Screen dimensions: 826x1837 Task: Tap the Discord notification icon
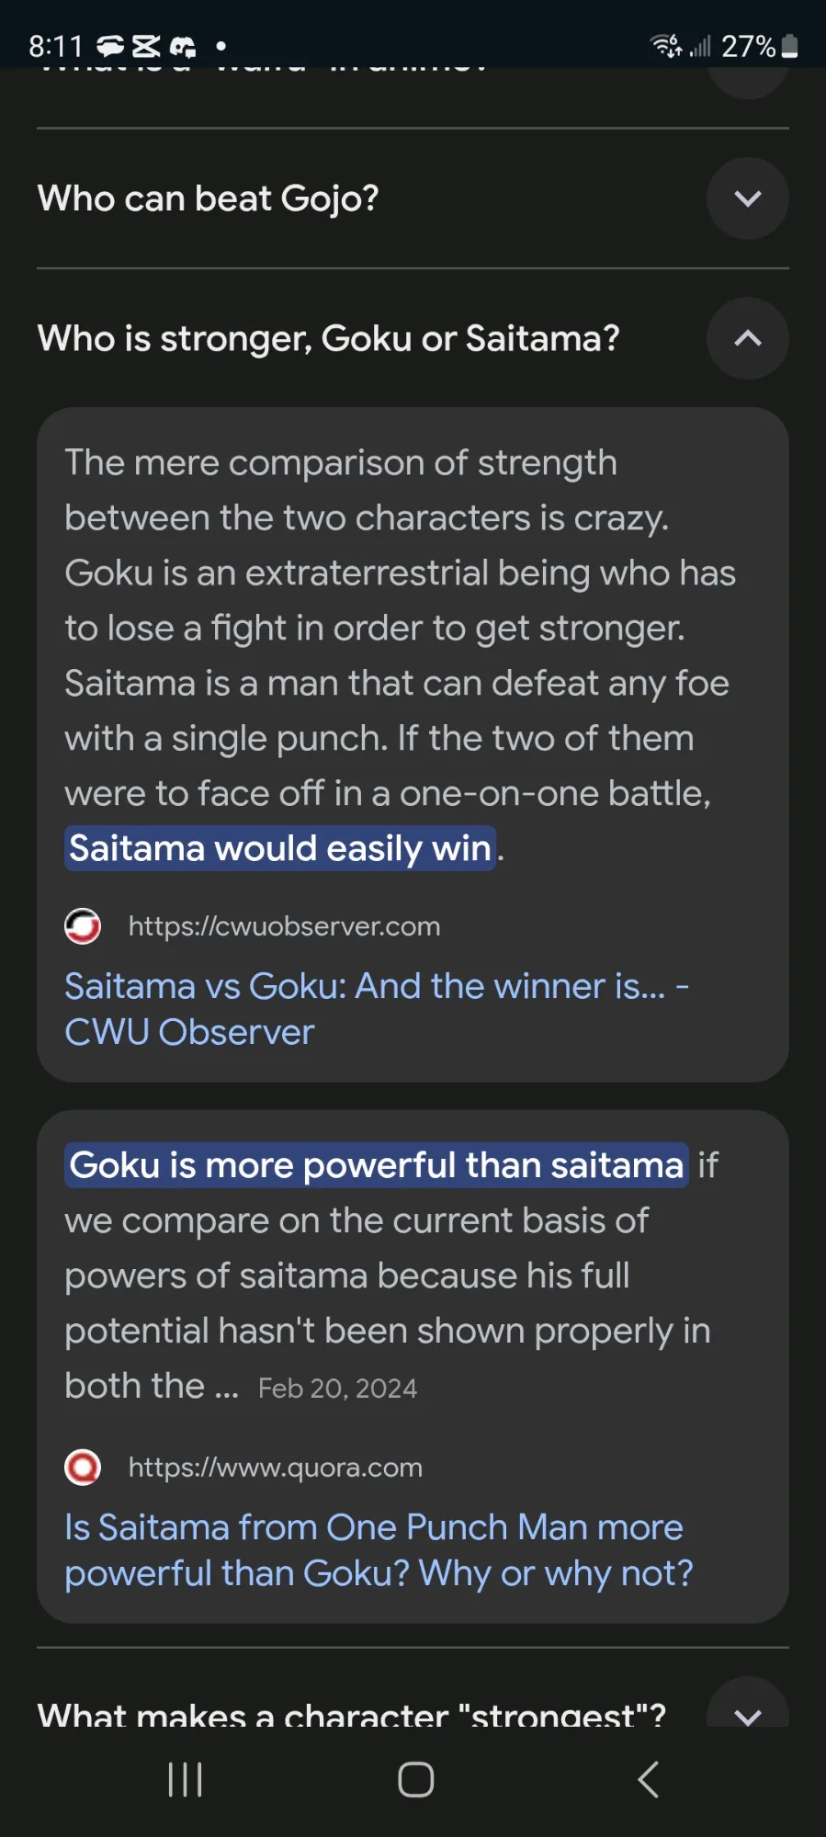(x=183, y=46)
